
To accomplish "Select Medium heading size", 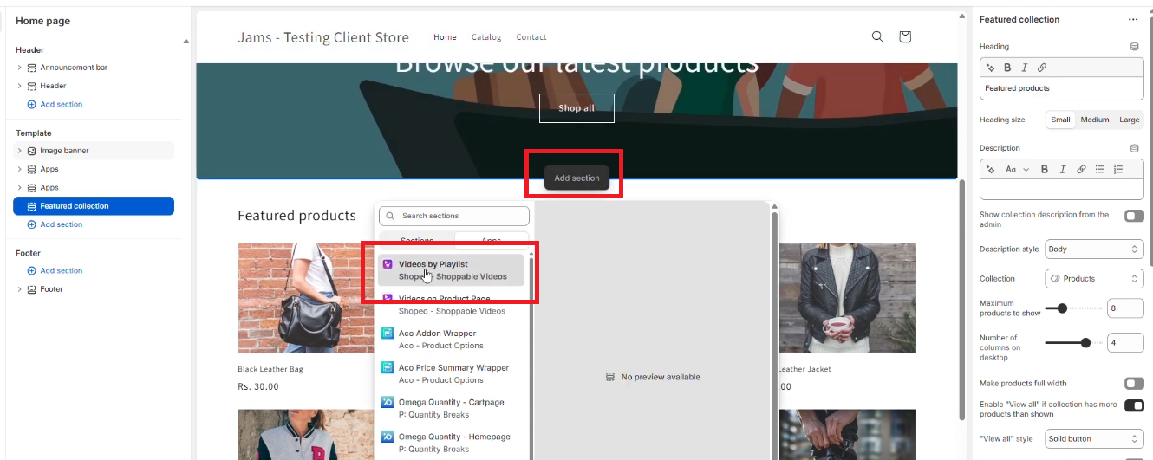I will (1094, 120).
